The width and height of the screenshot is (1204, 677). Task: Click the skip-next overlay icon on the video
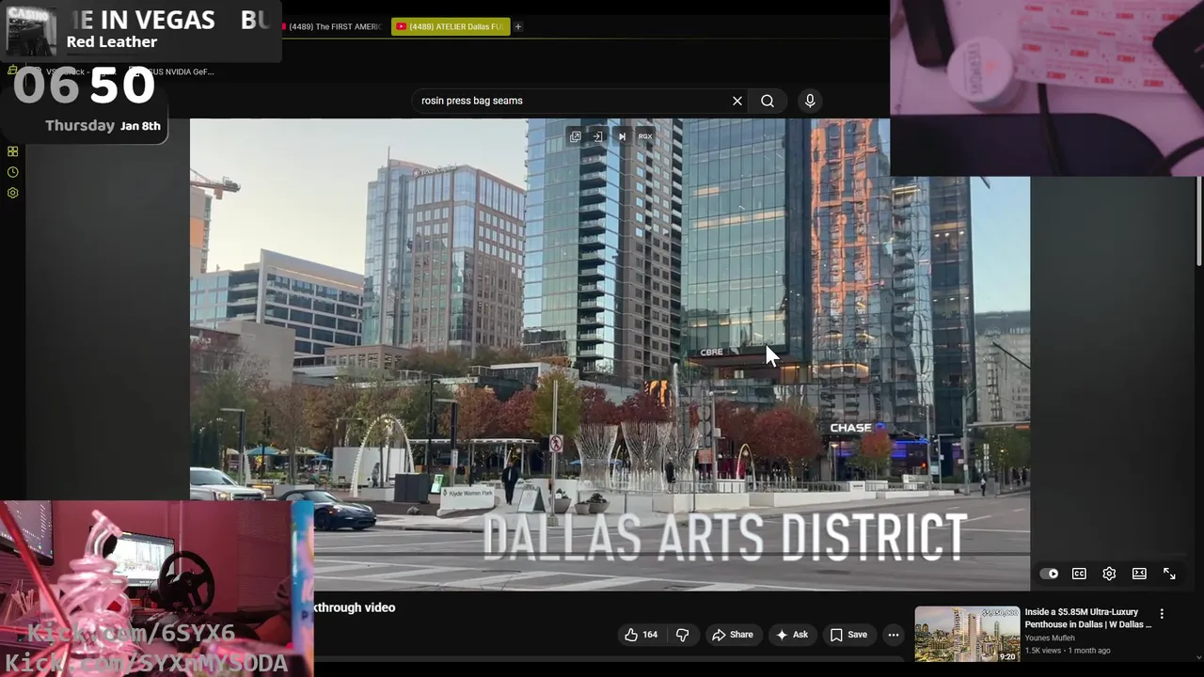click(622, 136)
